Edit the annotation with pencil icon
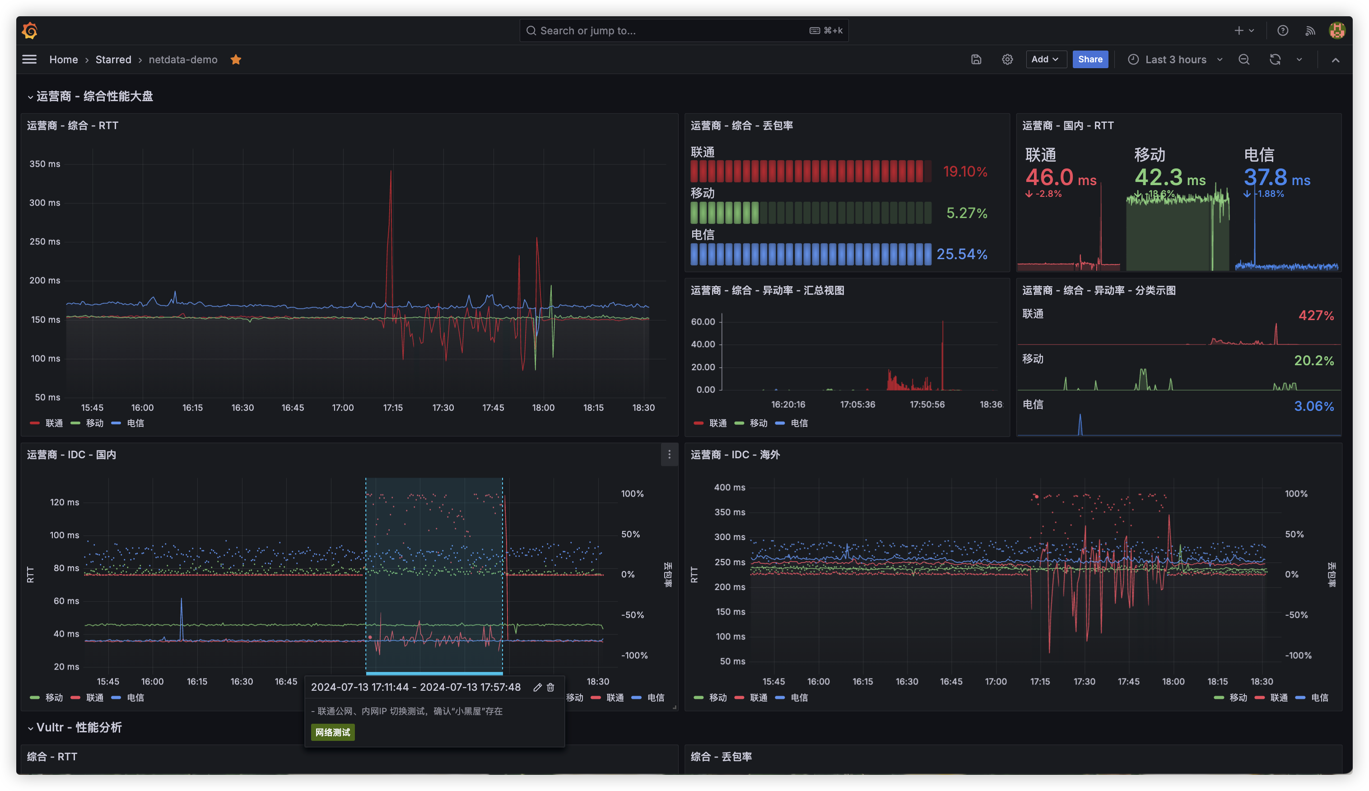 (537, 687)
